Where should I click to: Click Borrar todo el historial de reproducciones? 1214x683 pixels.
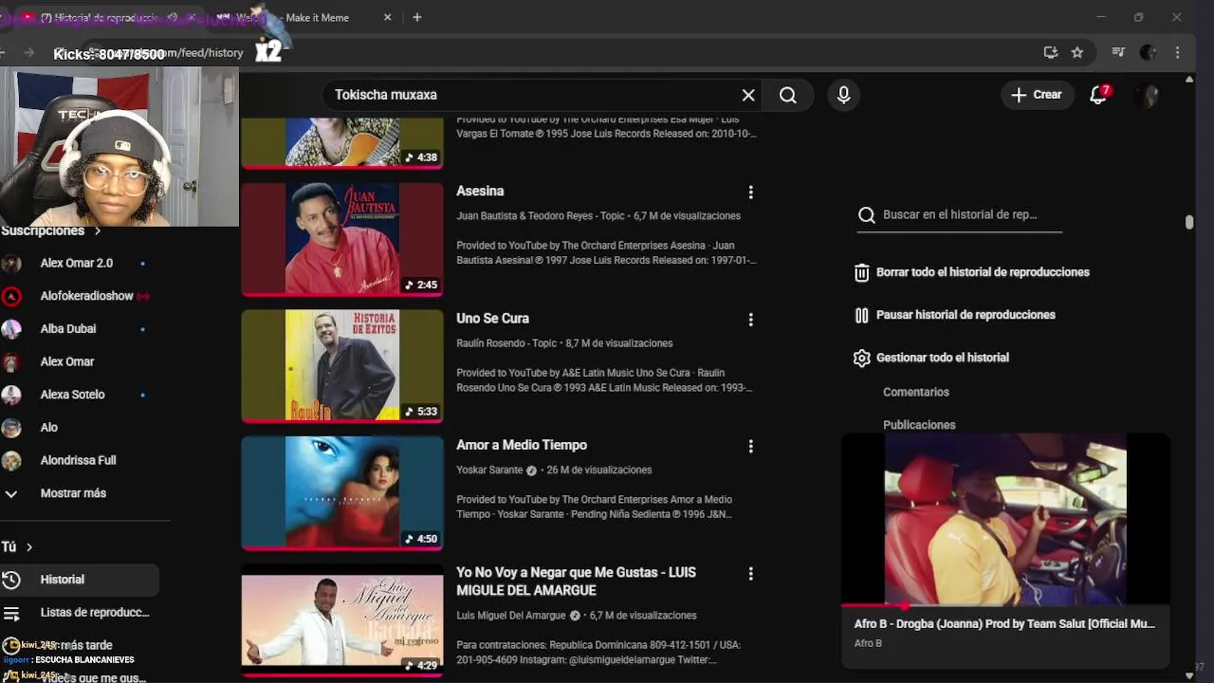point(983,272)
